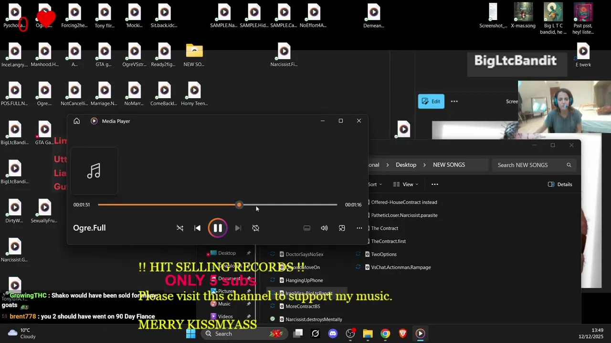The image size is (611, 343).
Task: Open Media Player more options menu
Action: [359, 228]
